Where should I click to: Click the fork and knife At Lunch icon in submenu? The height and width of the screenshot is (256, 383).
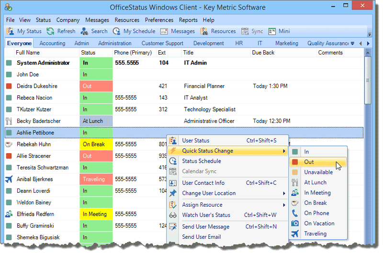(295, 182)
